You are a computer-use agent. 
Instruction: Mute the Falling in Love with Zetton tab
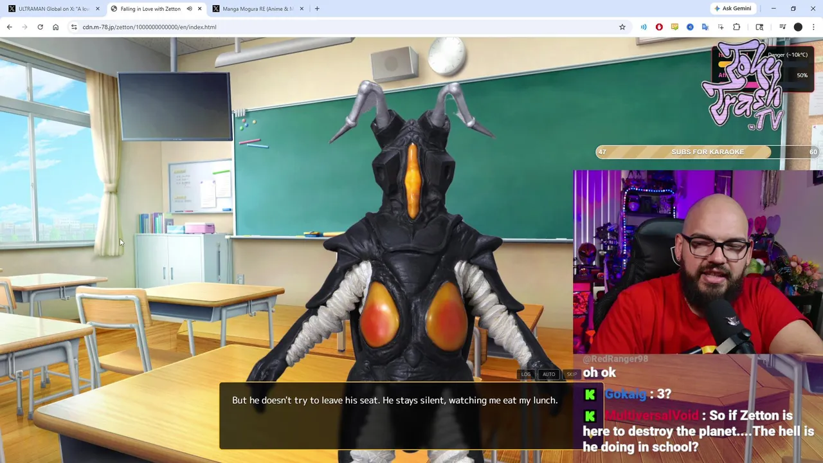189,9
